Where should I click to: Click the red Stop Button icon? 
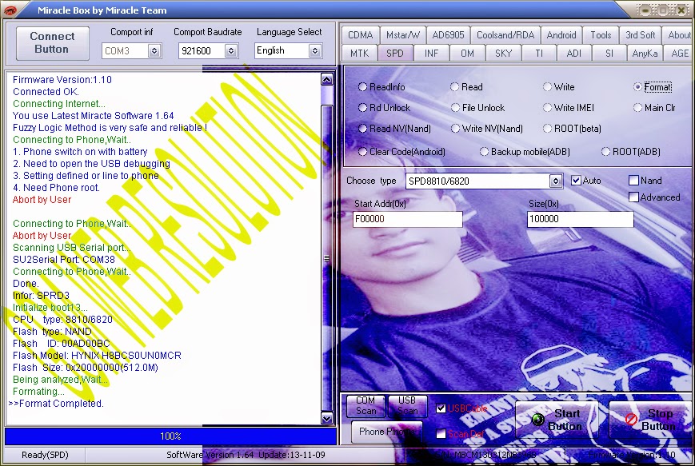tap(631, 419)
